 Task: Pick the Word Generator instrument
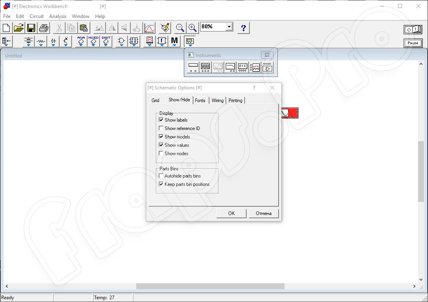[242, 67]
